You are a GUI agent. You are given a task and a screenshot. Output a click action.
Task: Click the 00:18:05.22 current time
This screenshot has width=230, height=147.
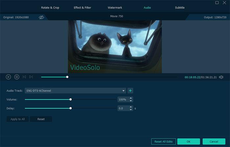tap(193, 77)
